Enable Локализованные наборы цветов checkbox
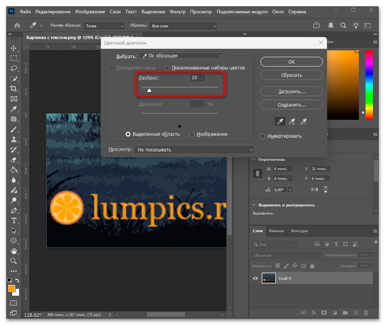This screenshot has width=385, height=325. pos(167,68)
